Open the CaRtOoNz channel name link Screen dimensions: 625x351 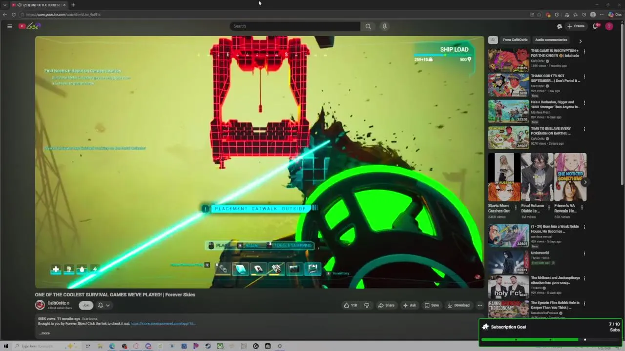57,303
